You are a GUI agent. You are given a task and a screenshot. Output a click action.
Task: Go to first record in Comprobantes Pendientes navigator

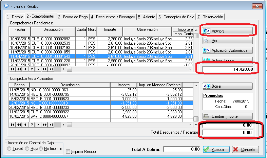click(13, 69)
